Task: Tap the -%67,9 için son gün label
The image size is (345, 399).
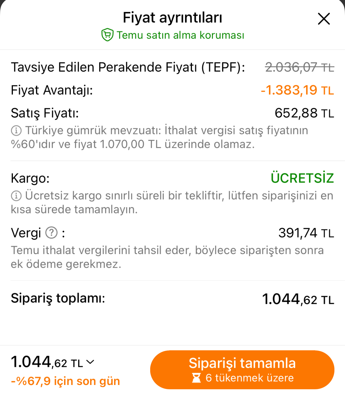Action: click(66, 381)
